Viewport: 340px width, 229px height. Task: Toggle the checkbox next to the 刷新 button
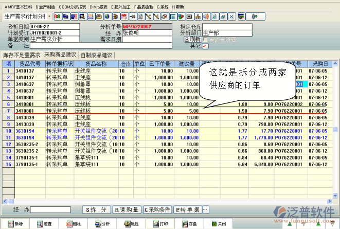[x=205, y=39]
